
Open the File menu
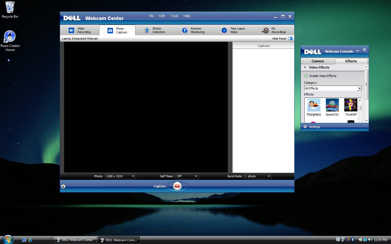[151, 16]
